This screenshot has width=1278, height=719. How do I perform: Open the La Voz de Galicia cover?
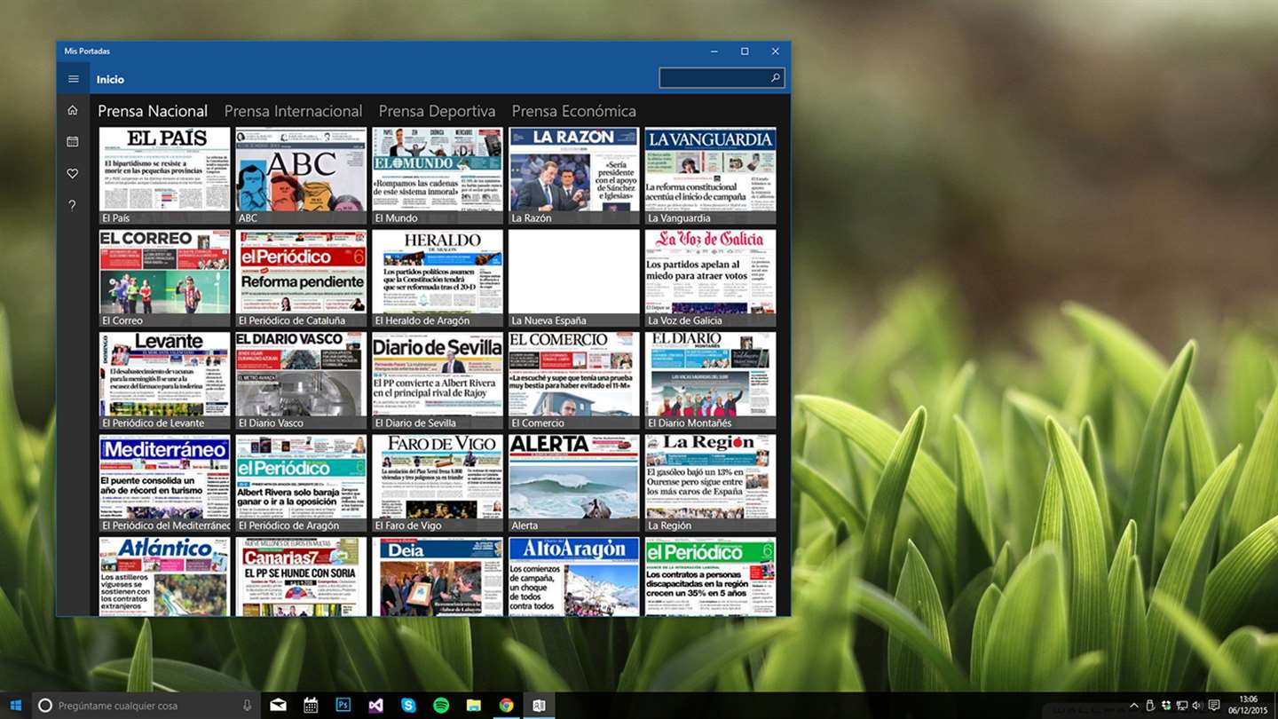click(710, 279)
